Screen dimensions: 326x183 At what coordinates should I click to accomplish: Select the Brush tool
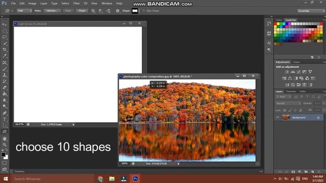point(5,69)
